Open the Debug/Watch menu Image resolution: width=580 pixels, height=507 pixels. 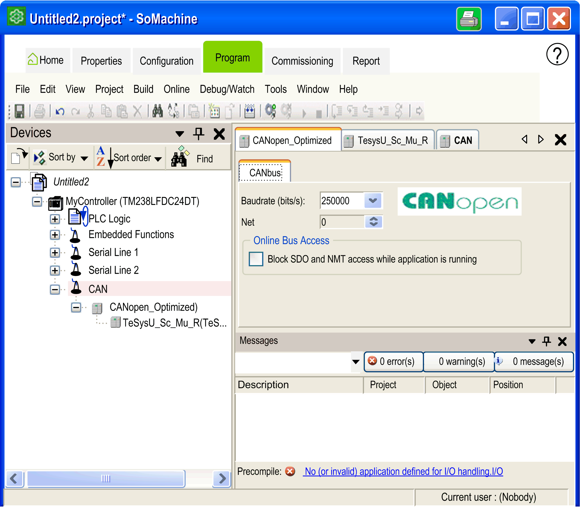[x=227, y=89]
